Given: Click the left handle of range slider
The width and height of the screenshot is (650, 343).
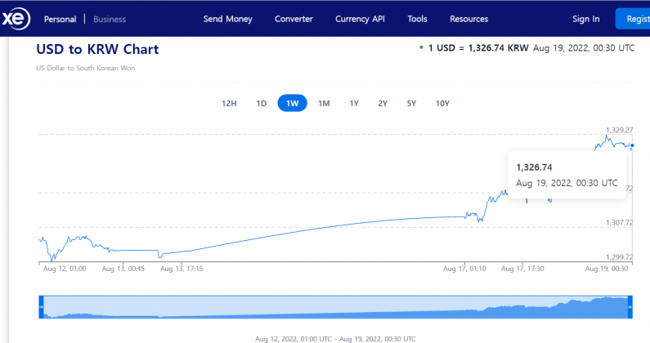Looking at the screenshot, I should 41,307.
